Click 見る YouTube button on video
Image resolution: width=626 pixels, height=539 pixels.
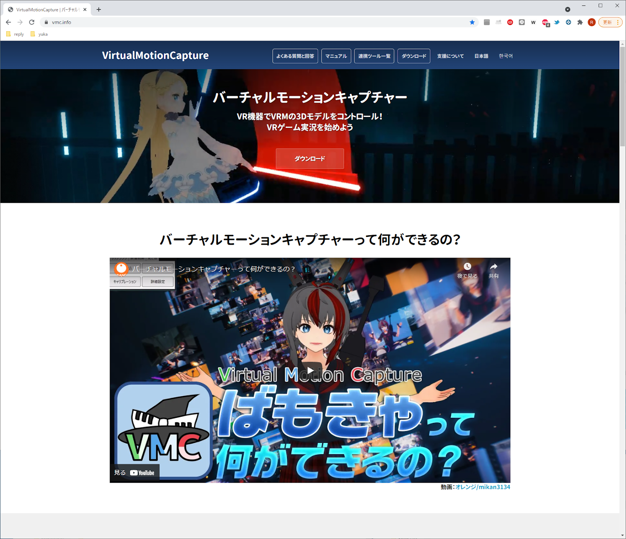click(134, 473)
